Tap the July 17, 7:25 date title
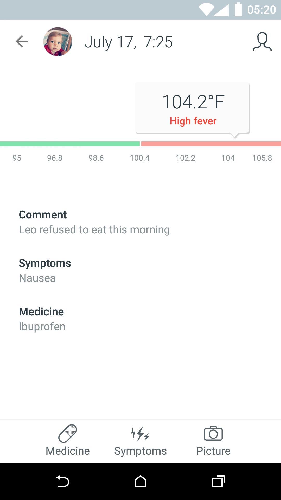Image resolution: width=281 pixels, height=500 pixels. tap(129, 42)
